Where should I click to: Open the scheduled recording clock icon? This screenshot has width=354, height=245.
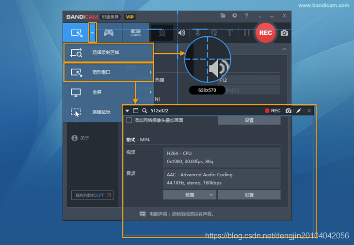235,15
